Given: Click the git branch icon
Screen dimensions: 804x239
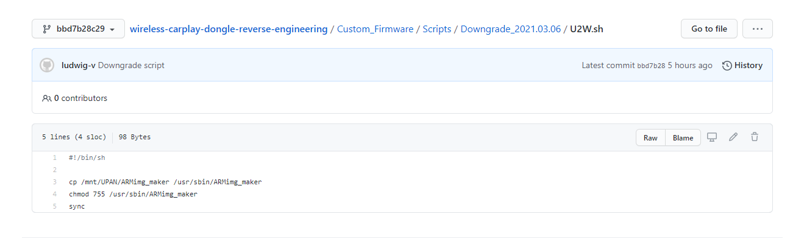Looking at the screenshot, I should tap(46, 29).
